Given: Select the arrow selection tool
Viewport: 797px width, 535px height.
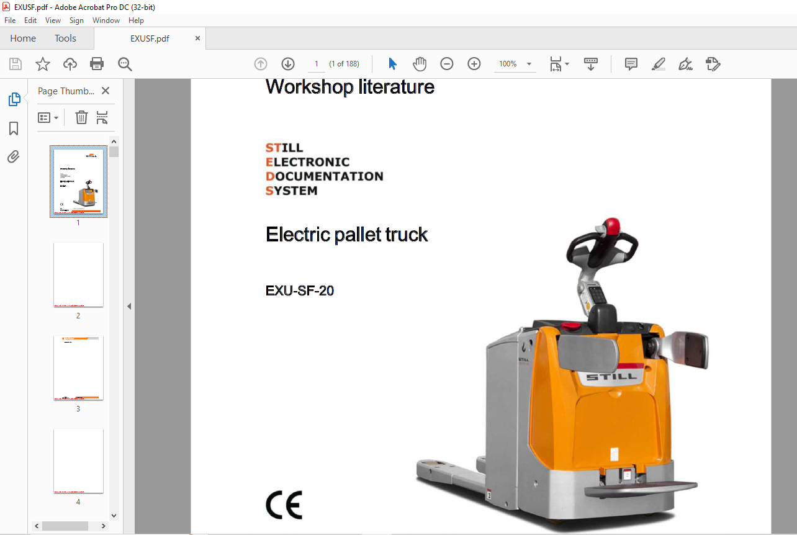Looking at the screenshot, I should 392,64.
